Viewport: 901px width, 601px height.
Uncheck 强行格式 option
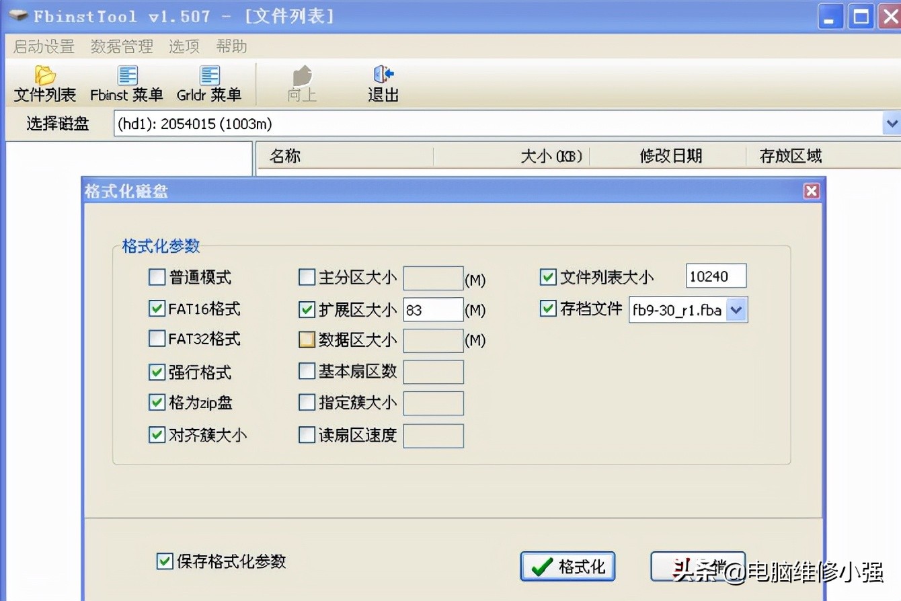pos(156,371)
